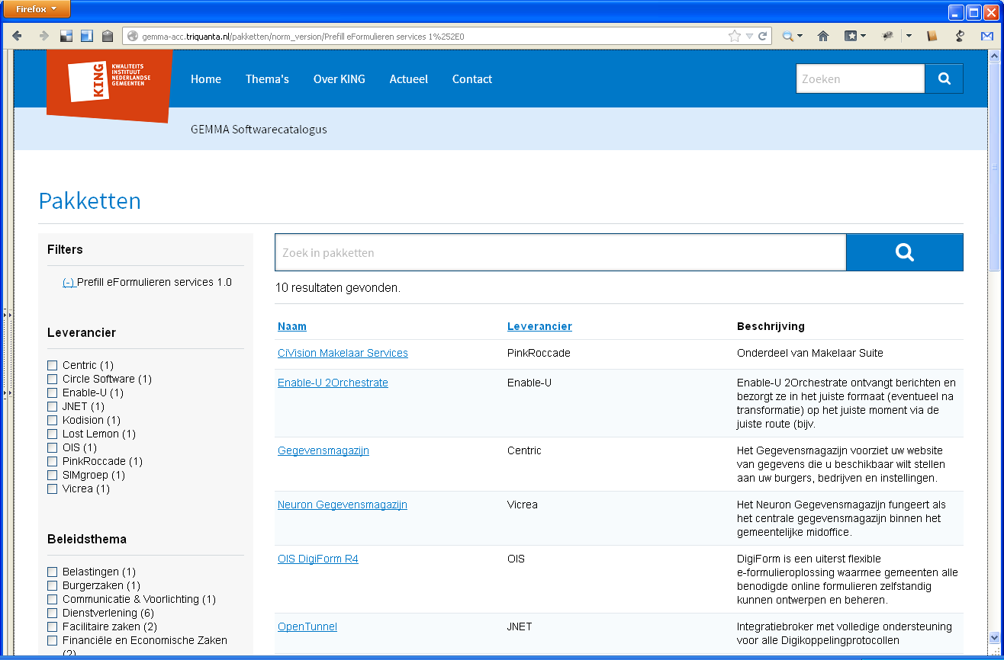Check the SIMgroep filter checkbox

53,476
